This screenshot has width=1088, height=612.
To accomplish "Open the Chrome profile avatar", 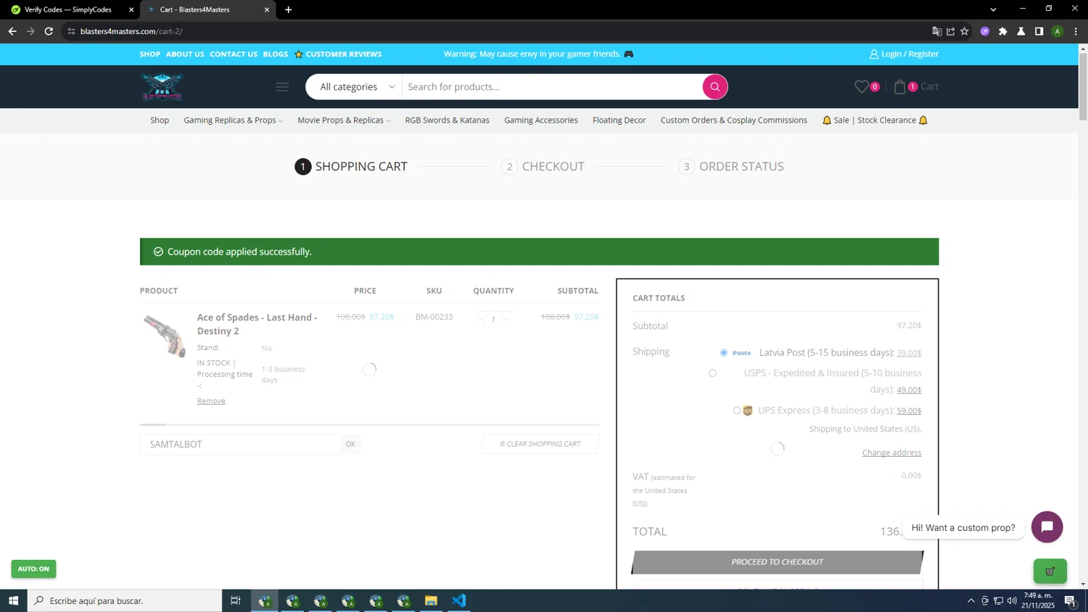I will pos(1058,31).
